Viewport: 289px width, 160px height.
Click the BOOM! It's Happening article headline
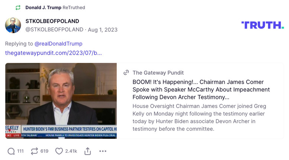click(201, 90)
